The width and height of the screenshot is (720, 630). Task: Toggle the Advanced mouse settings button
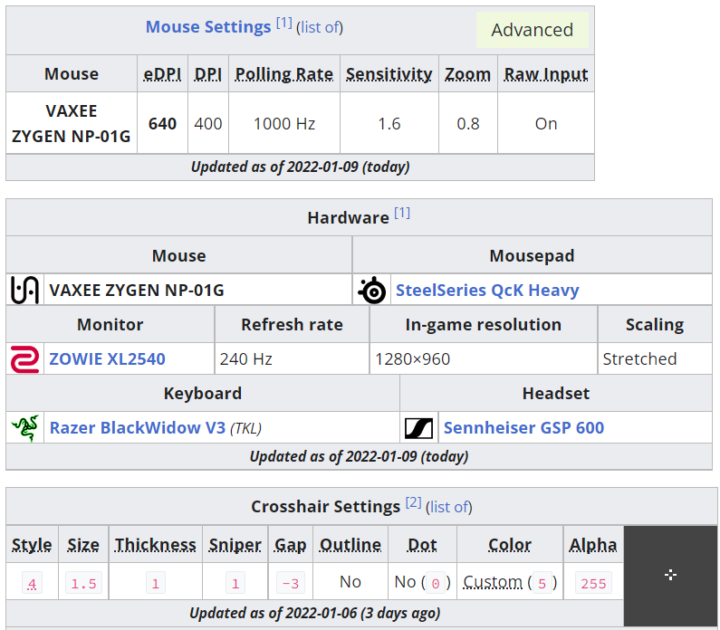click(x=533, y=30)
